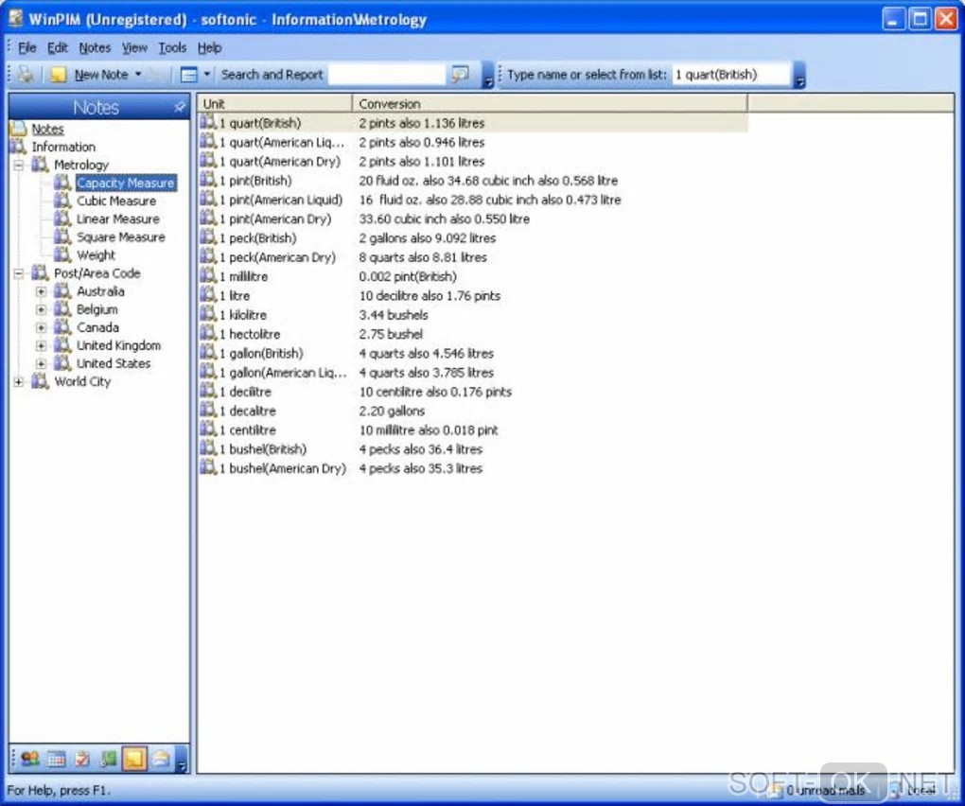The height and width of the screenshot is (806, 965).
Task: Click the '1 bushel(American Dry)' row icon
Action: point(208,467)
